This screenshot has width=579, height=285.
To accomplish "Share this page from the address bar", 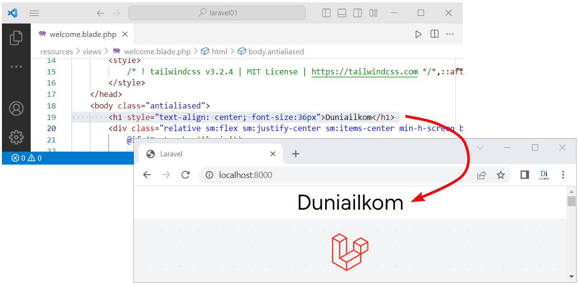I will pos(482,175).
